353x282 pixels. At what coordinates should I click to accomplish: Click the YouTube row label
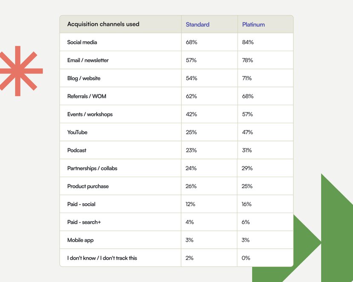[77, 132]
